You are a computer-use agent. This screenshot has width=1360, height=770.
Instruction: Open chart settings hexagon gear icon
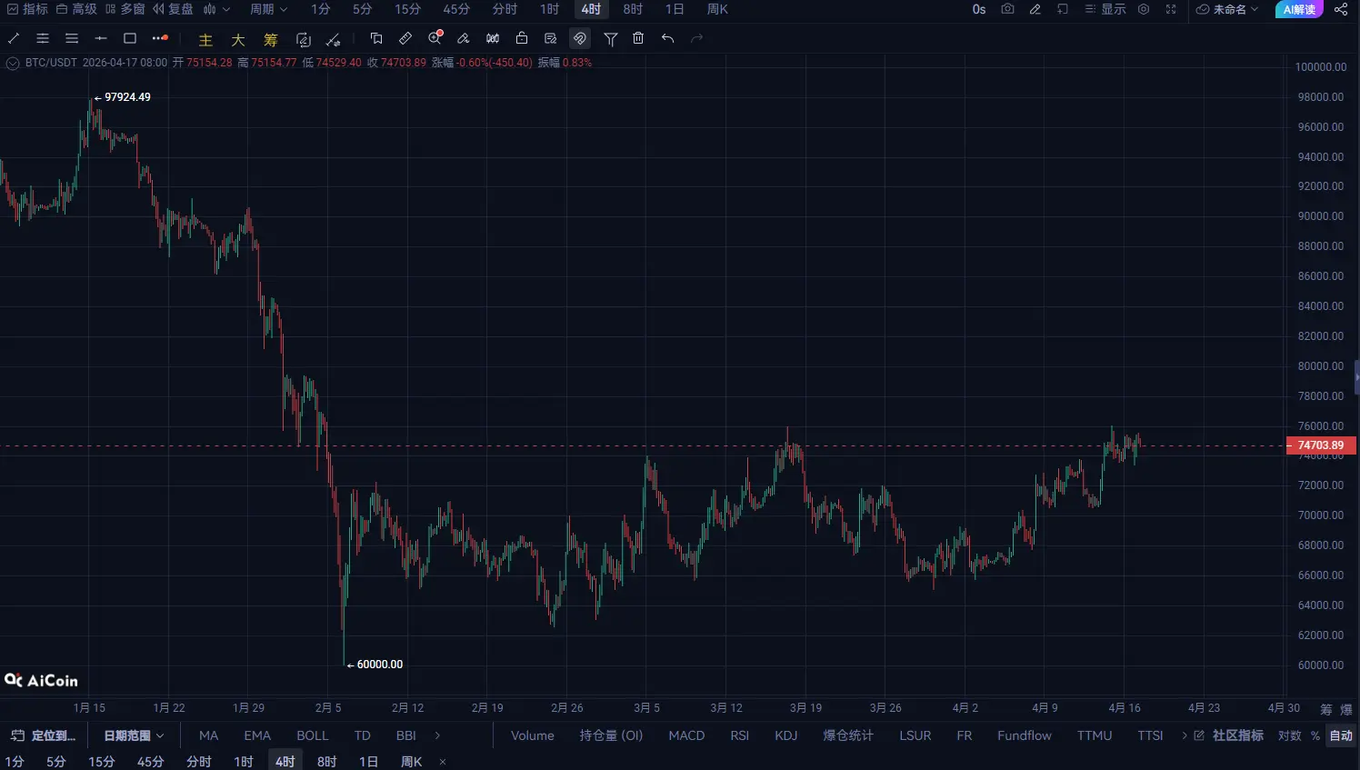1144,9
